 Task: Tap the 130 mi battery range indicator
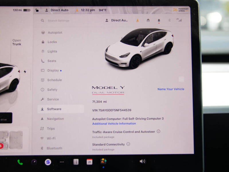tap(21, 10)
